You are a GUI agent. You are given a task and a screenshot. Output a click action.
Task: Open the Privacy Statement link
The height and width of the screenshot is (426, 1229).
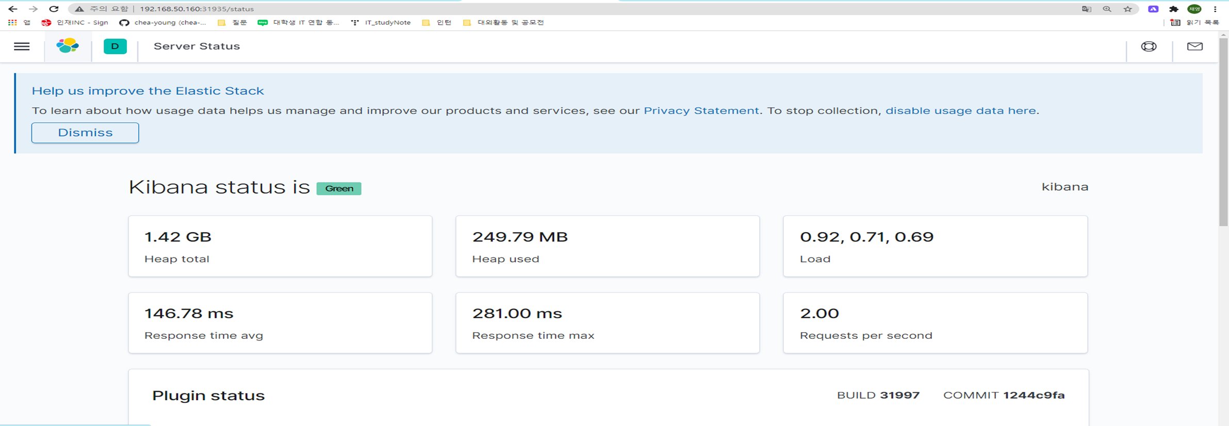[x=701, y=111]
